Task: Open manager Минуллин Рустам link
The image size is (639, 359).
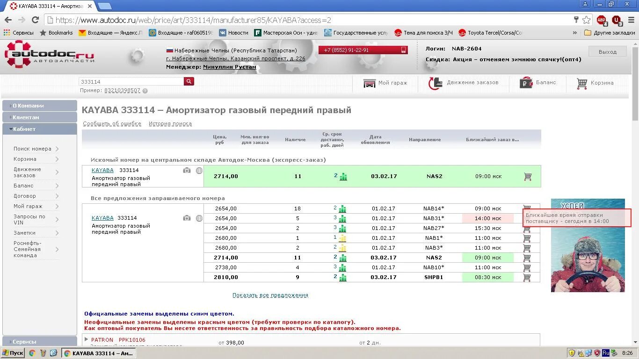Action: [x=230, y=67]
